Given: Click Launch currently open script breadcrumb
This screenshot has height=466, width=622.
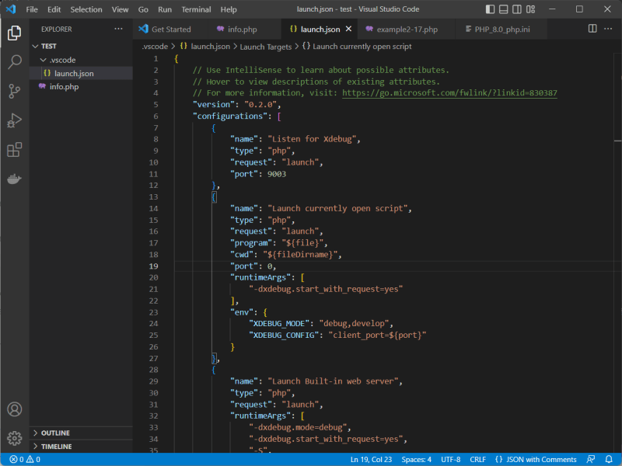Looking at the screenshot, I should 357,47.
